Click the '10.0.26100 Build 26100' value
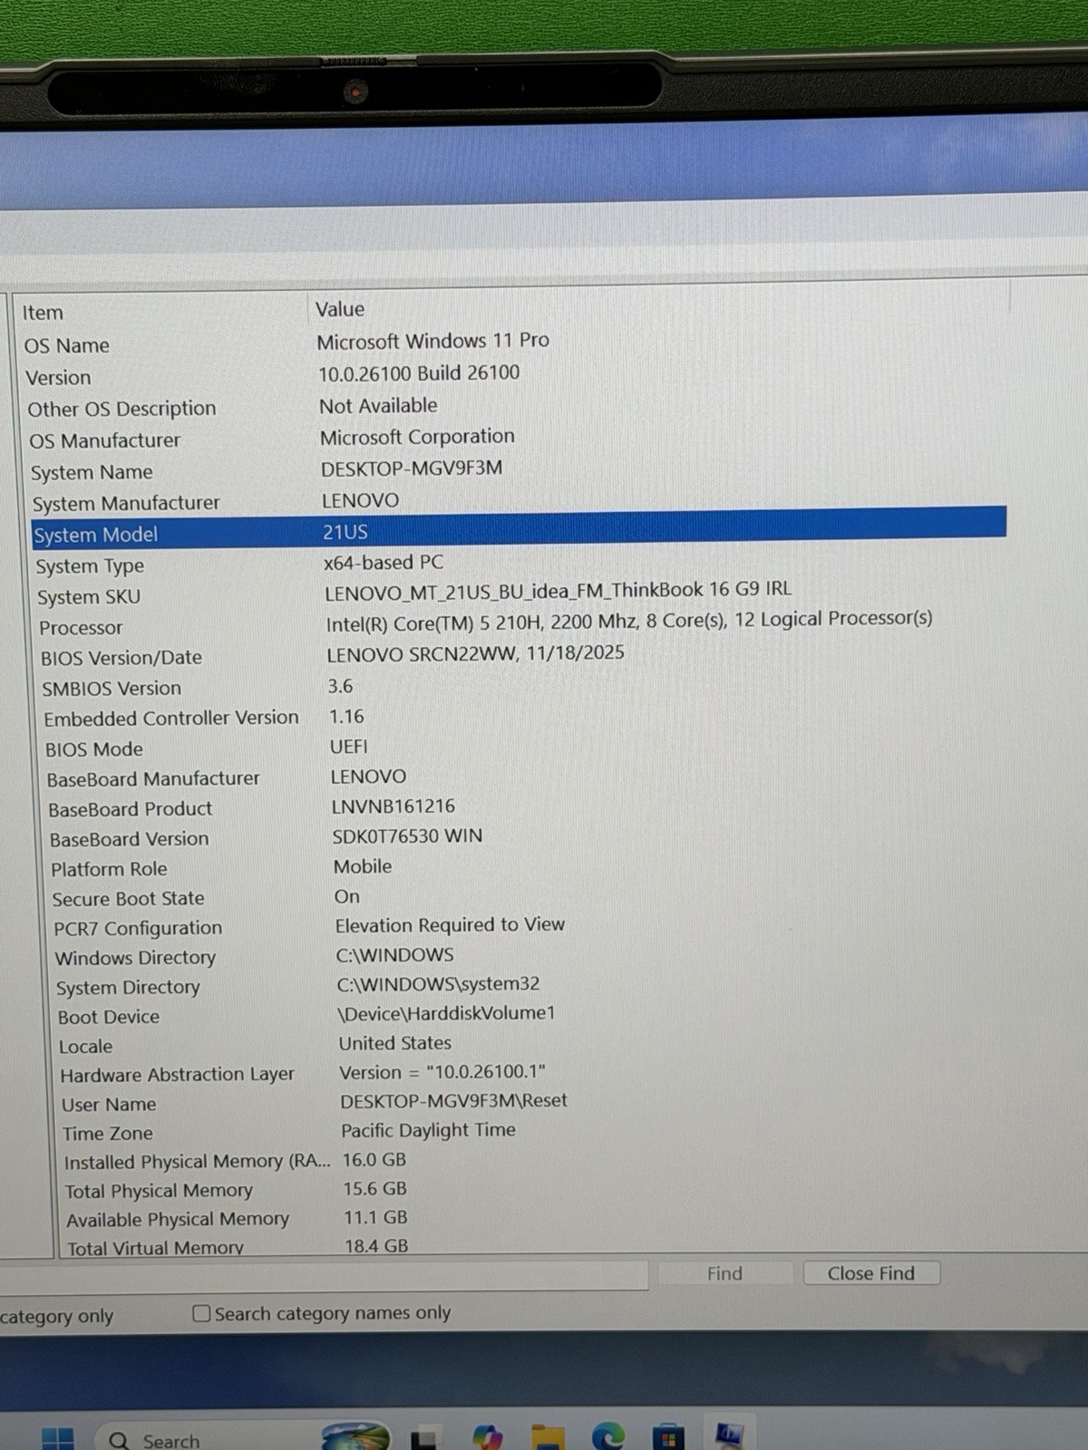 click(419, 373)
